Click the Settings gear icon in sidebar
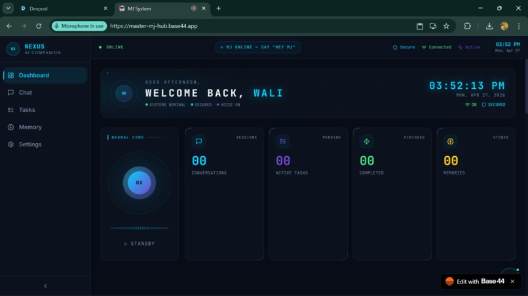The height and width of the screenshot is (296, 528). 10,144
